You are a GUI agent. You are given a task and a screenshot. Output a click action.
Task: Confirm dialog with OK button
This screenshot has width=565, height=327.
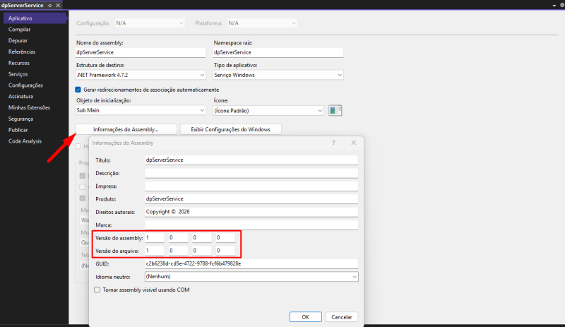tap(306, 317)
